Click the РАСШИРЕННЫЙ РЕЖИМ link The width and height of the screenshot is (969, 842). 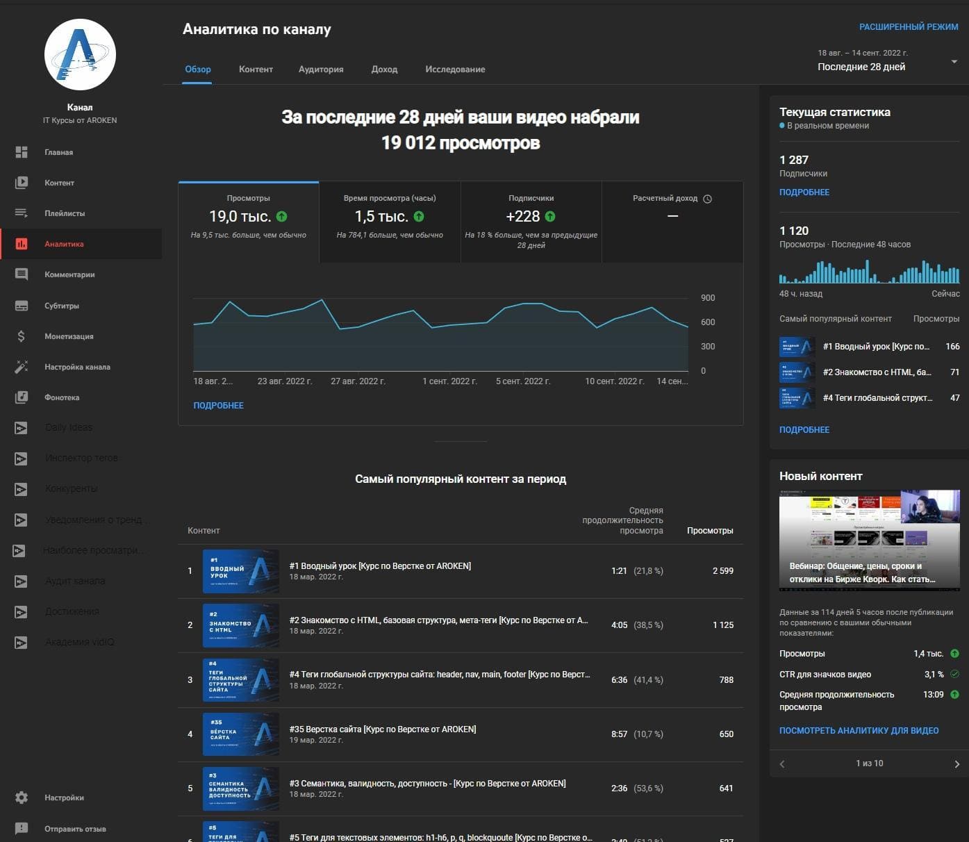coord(909,27)
